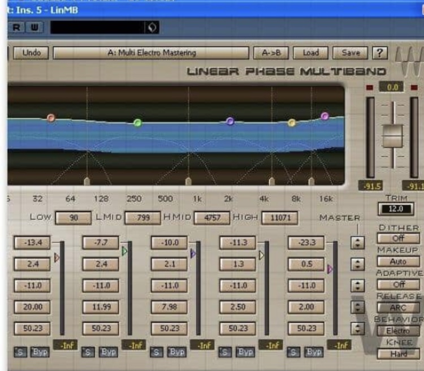
Task: Select the magenta high band marker
Action: coord(325,116)
